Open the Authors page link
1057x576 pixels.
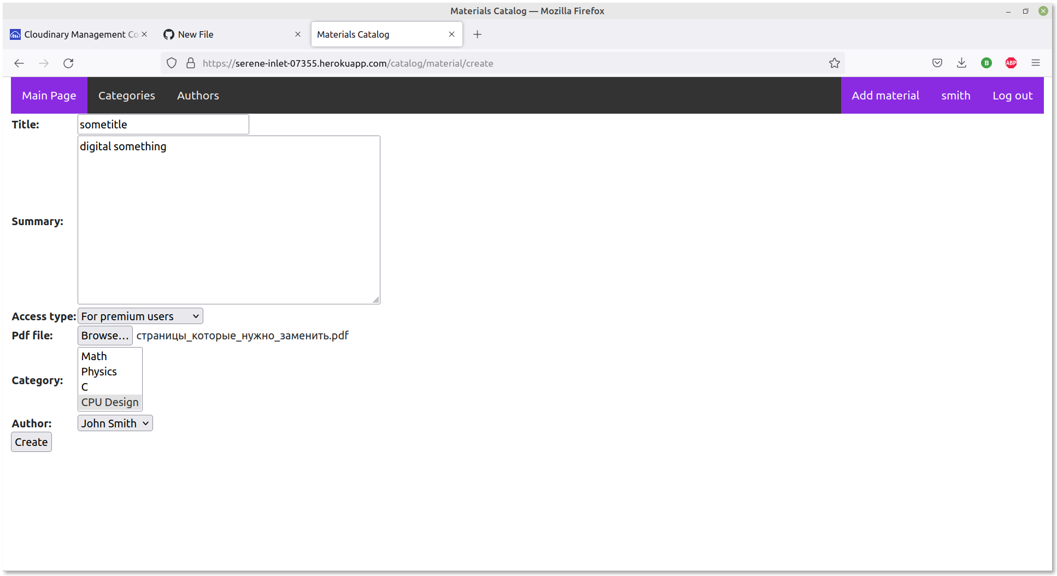[198, 96]
